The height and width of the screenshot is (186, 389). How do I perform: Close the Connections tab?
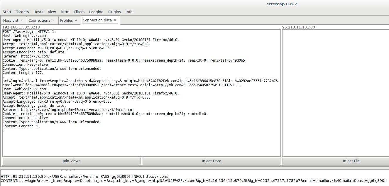click(x=53, y=21)
